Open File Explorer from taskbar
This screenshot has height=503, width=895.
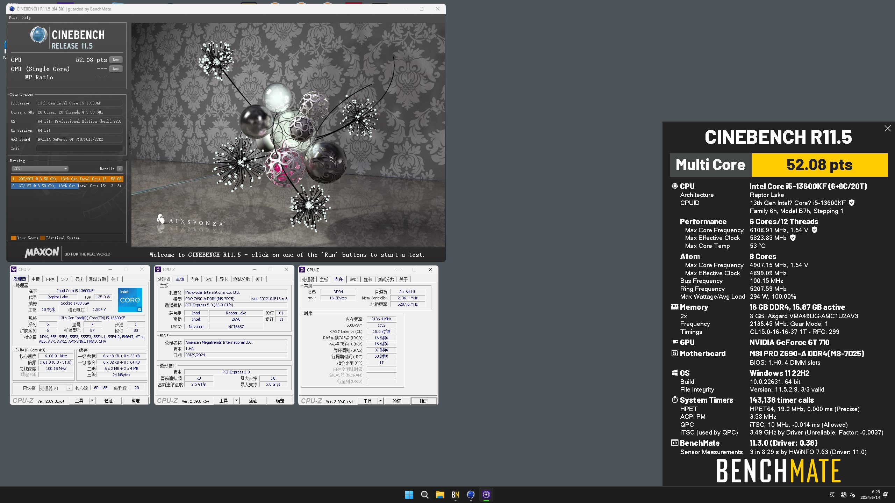(440, 495)
